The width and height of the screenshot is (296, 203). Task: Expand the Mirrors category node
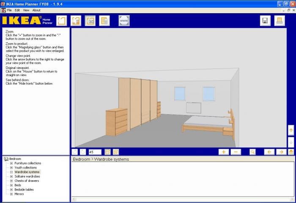11,194
